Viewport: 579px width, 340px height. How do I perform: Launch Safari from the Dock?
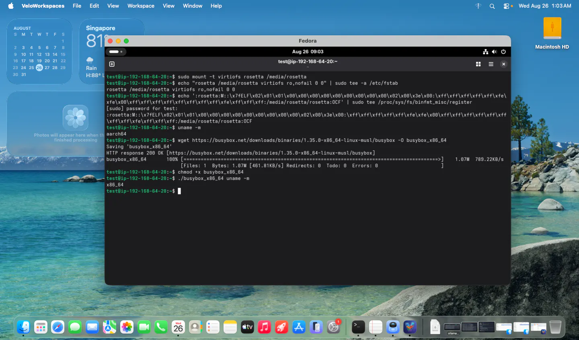point(58,327)
